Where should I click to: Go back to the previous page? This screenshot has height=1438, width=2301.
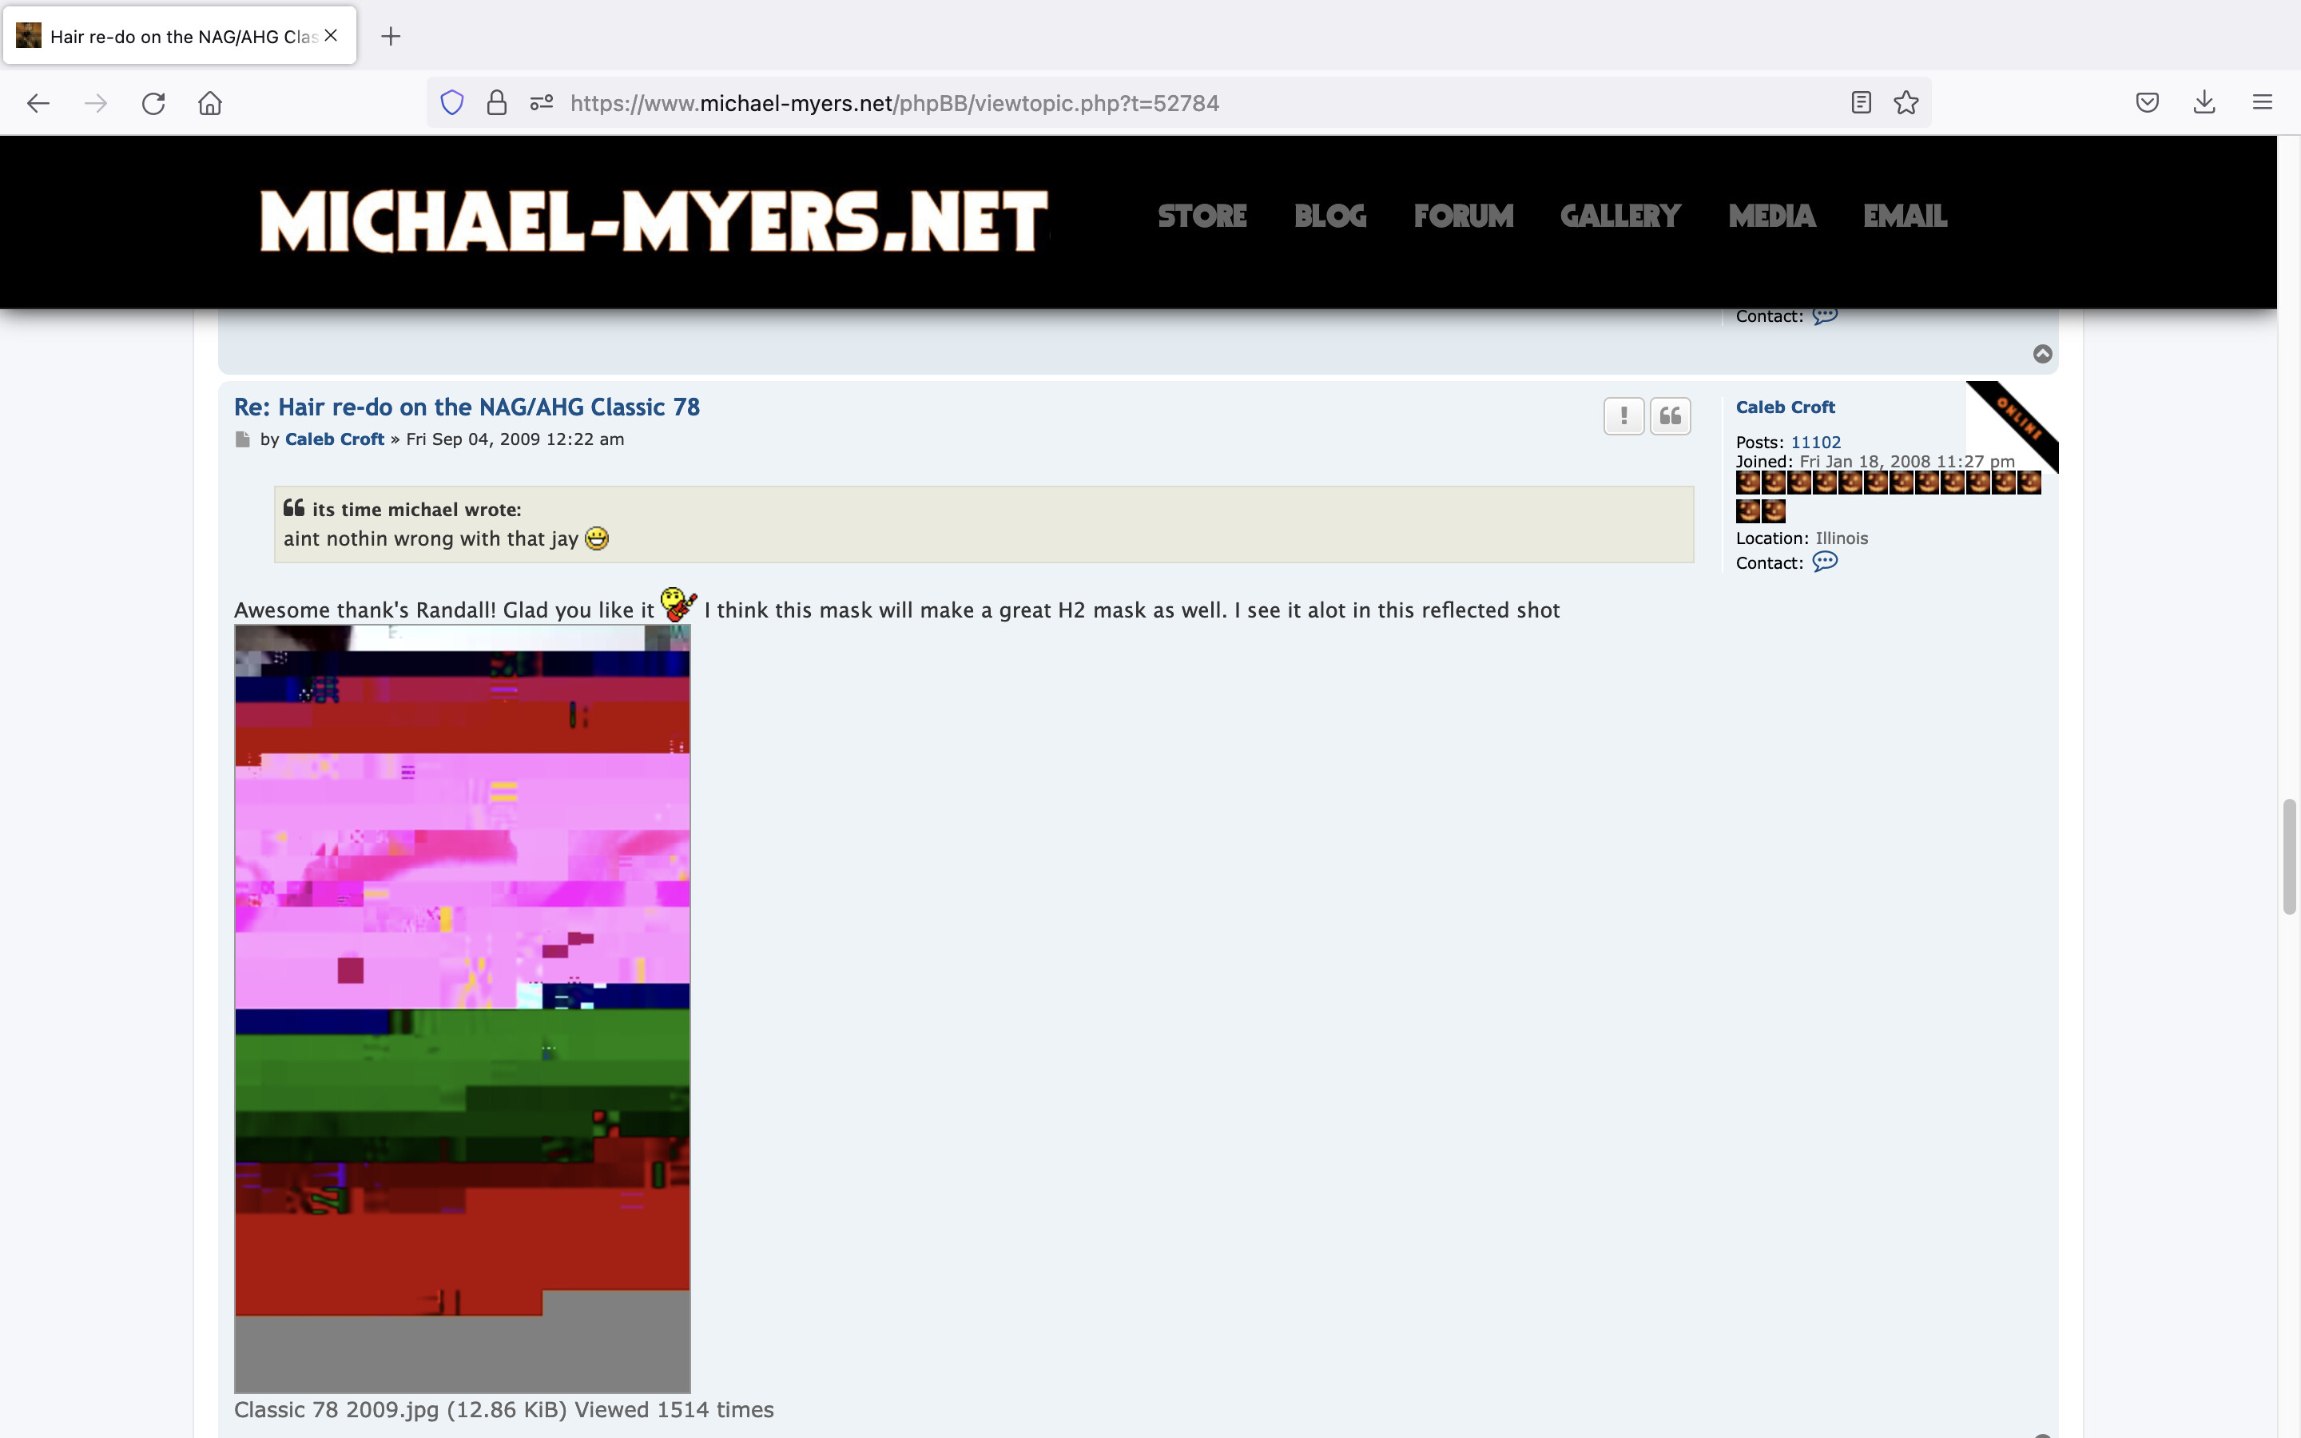coord(38,103)
